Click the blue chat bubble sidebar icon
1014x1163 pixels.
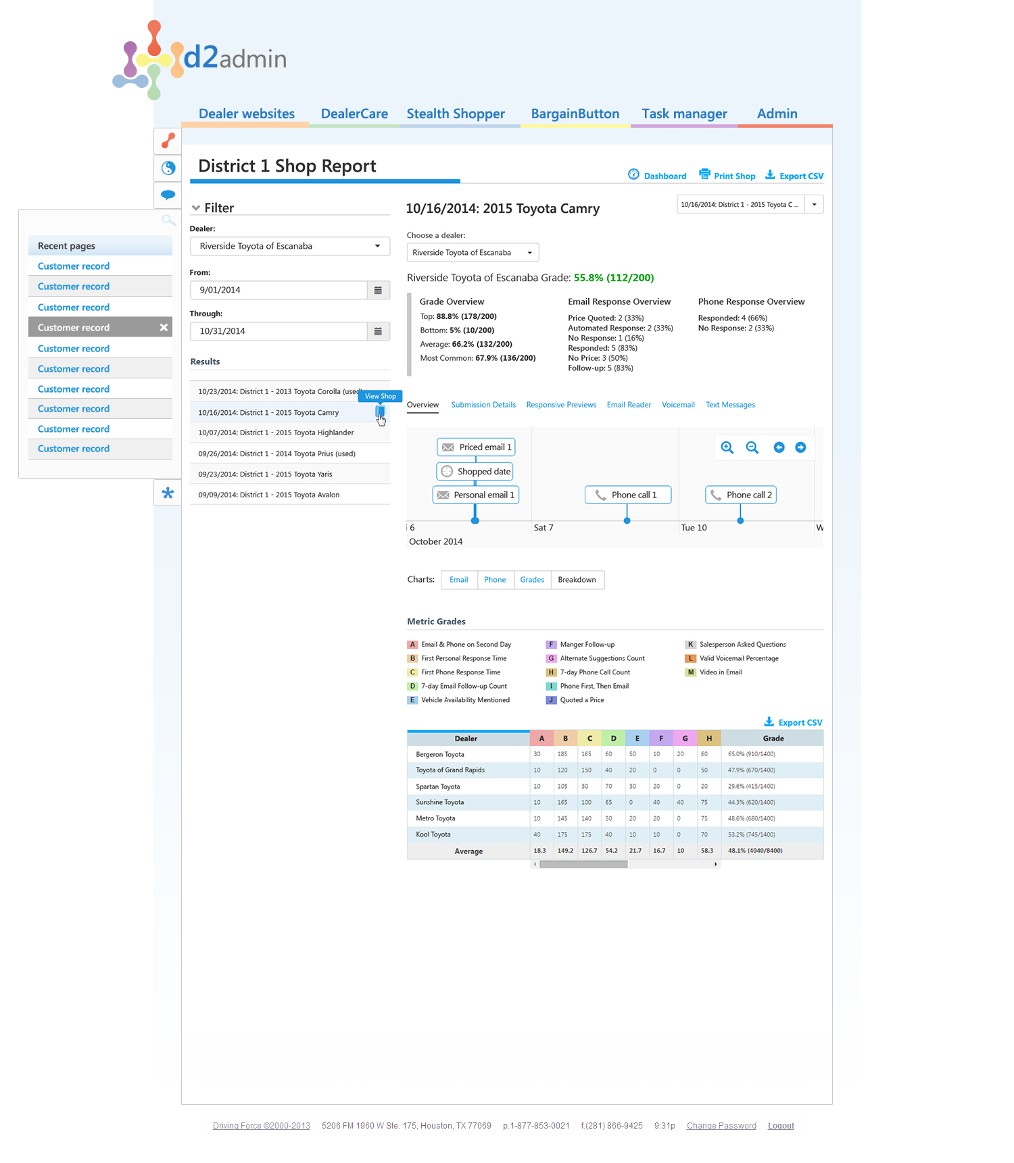[168, 195]
